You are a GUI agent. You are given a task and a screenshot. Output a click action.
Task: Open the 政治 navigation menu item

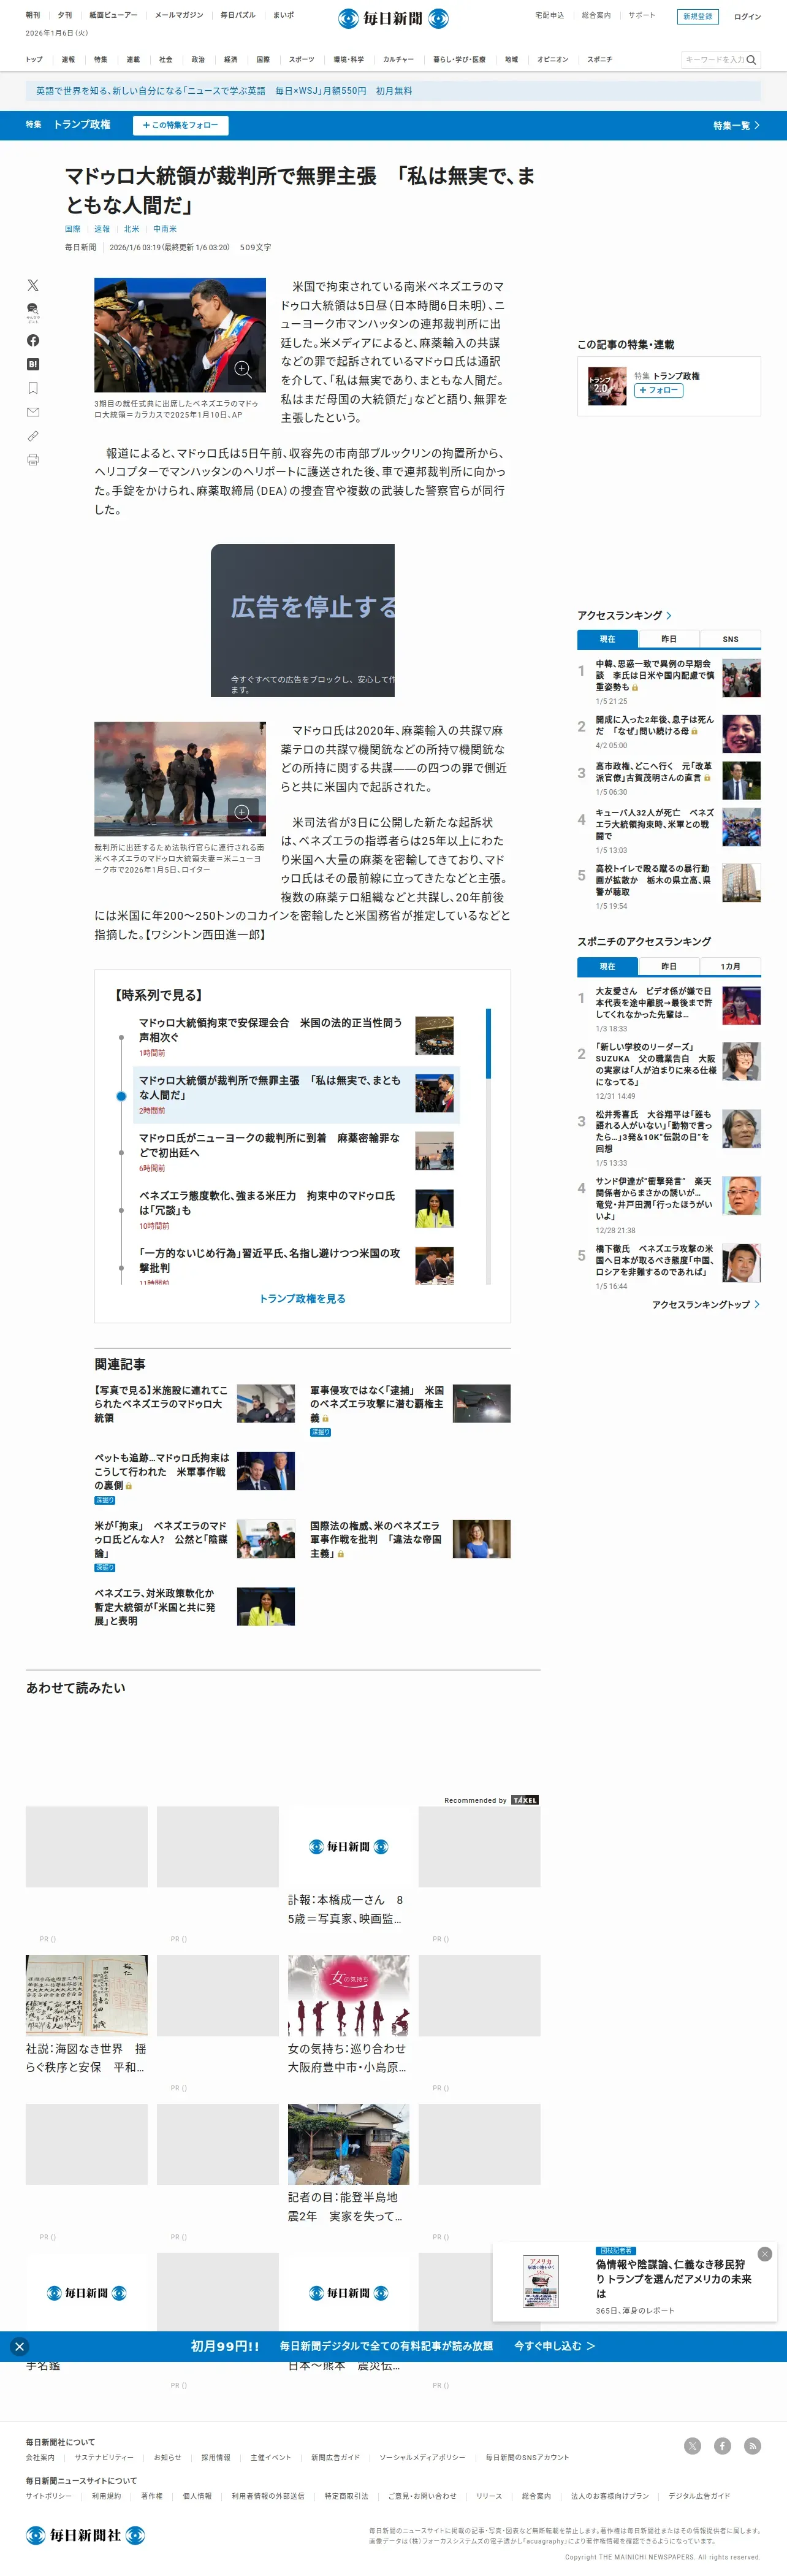click(x=198, y=60)
